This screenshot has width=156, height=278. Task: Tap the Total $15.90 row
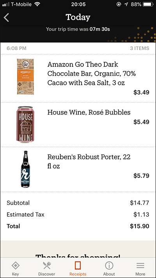[x=78, y=226]
